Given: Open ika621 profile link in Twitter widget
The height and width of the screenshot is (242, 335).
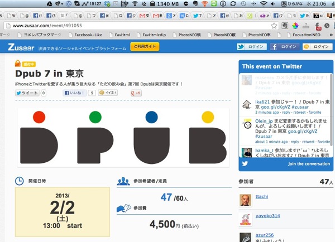Looking at the screenshot, I should click(262, 102).
